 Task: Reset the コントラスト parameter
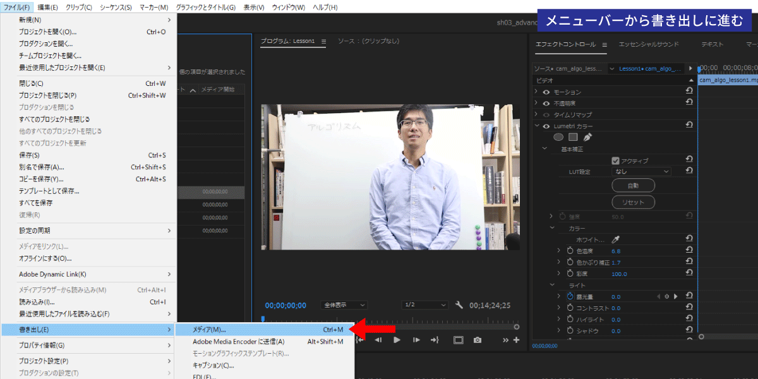point(689,308)
